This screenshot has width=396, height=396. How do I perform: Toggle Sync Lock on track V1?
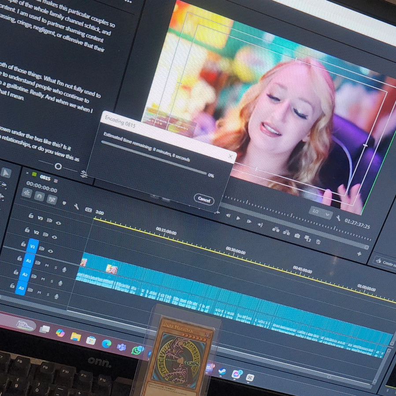click(x=42, y=248)
